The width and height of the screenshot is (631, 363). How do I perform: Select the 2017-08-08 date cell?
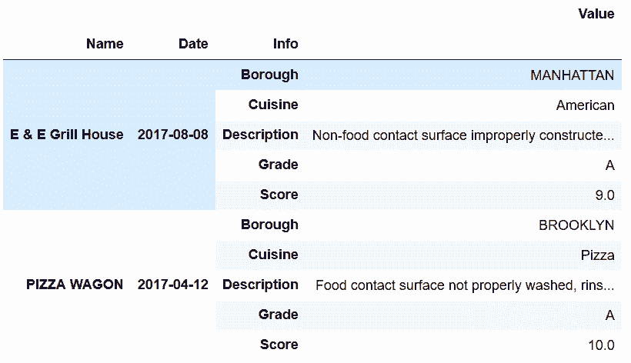pyautogui.click(x=173, y=135)
